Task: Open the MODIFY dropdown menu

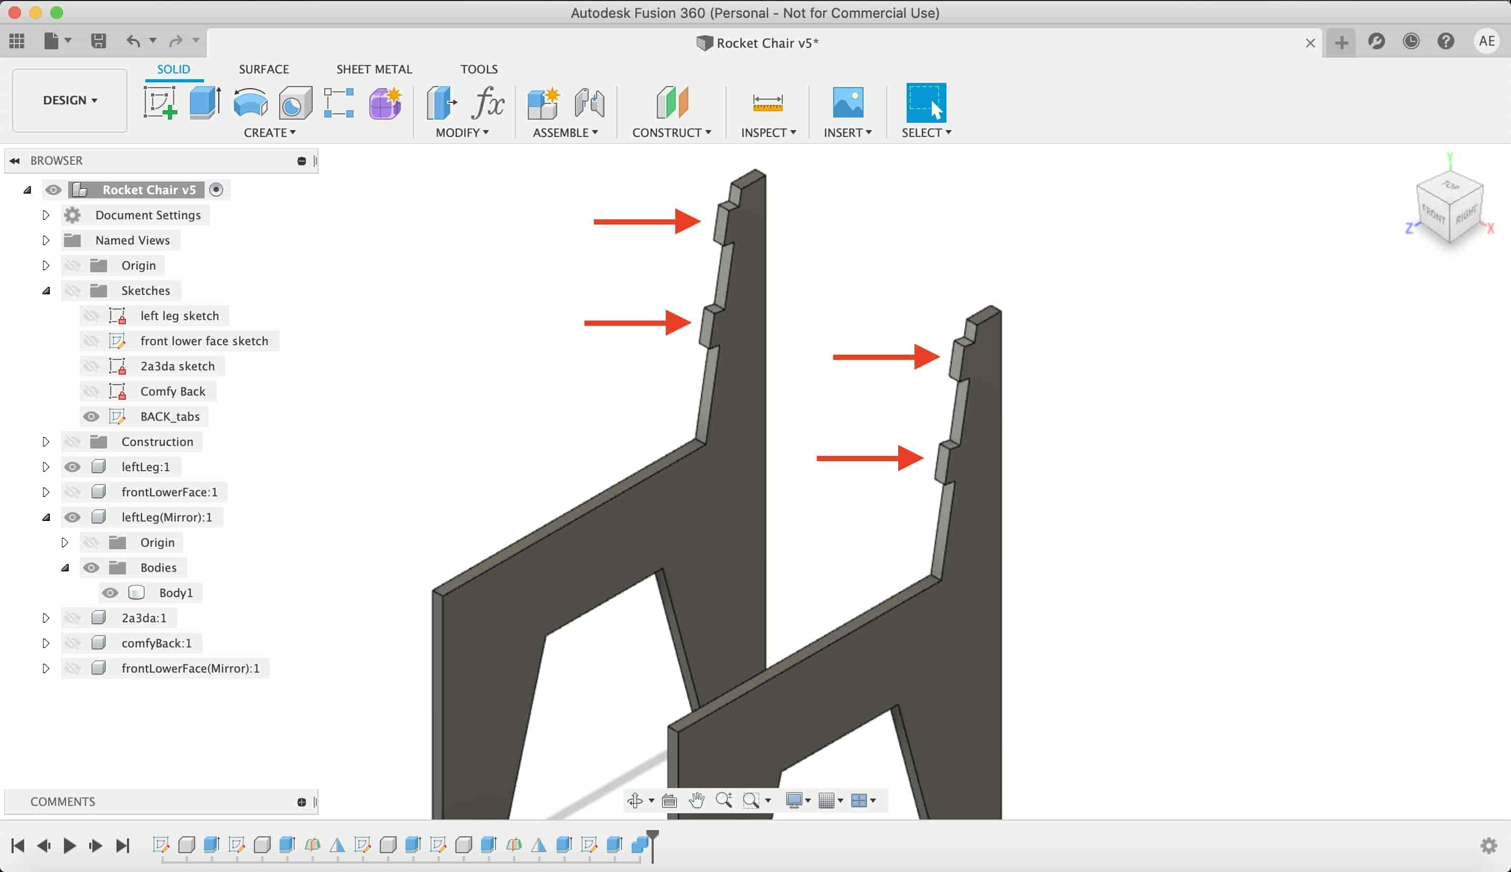Action: coord(462,132)
